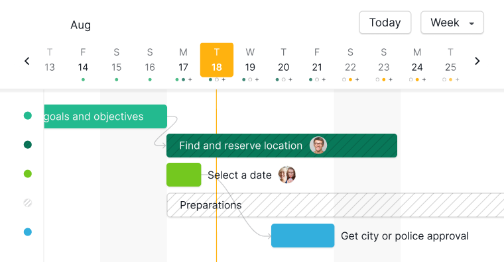Screen dimensions: 504x262
Task: Select Saturday 22 in the date header
Action: (350, 60)
